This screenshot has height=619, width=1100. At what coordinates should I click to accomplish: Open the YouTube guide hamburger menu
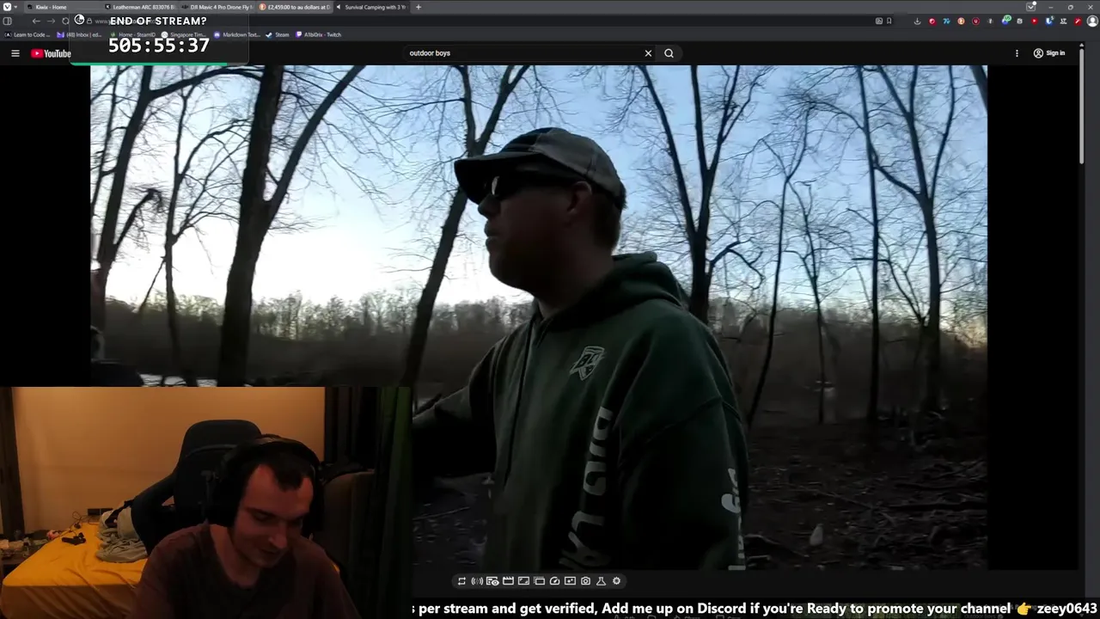point(15,53)
